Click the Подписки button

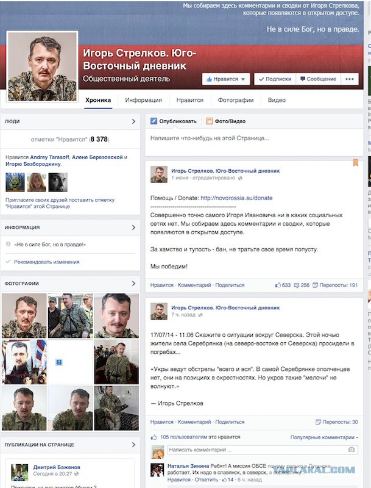tap(275, 79)
